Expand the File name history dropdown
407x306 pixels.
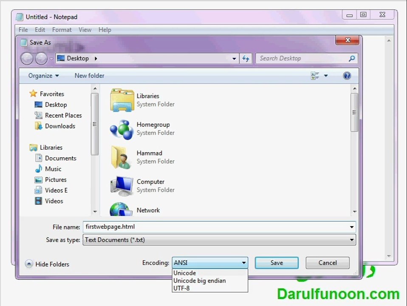[352, 227]
